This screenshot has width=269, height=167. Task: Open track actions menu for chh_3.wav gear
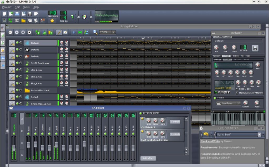click(x=12, y=77)
